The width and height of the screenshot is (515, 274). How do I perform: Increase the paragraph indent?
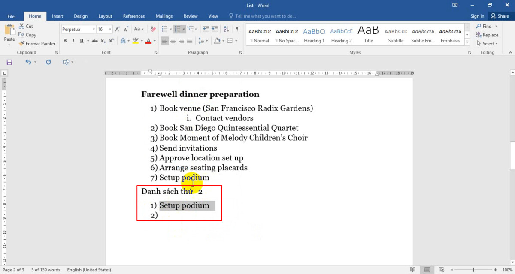(x=215, y=29)
